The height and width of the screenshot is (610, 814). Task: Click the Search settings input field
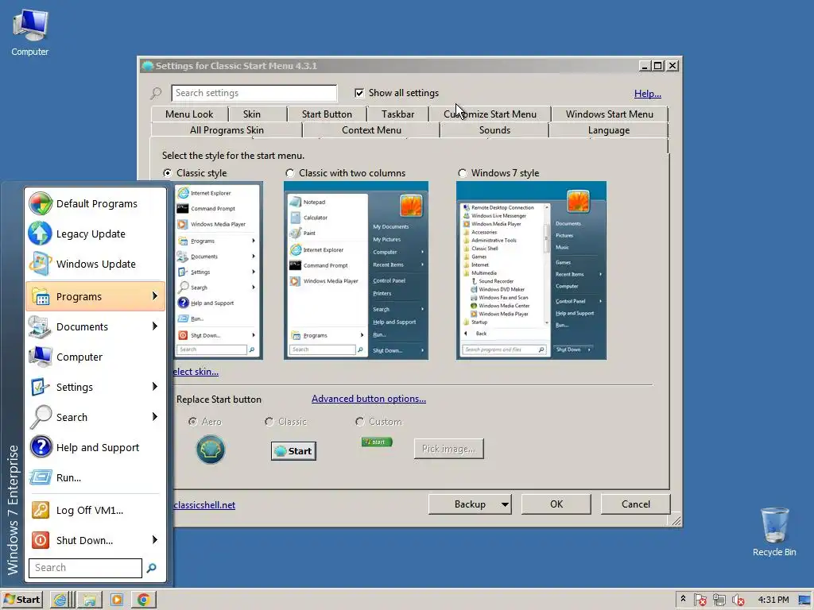(254, 93)
